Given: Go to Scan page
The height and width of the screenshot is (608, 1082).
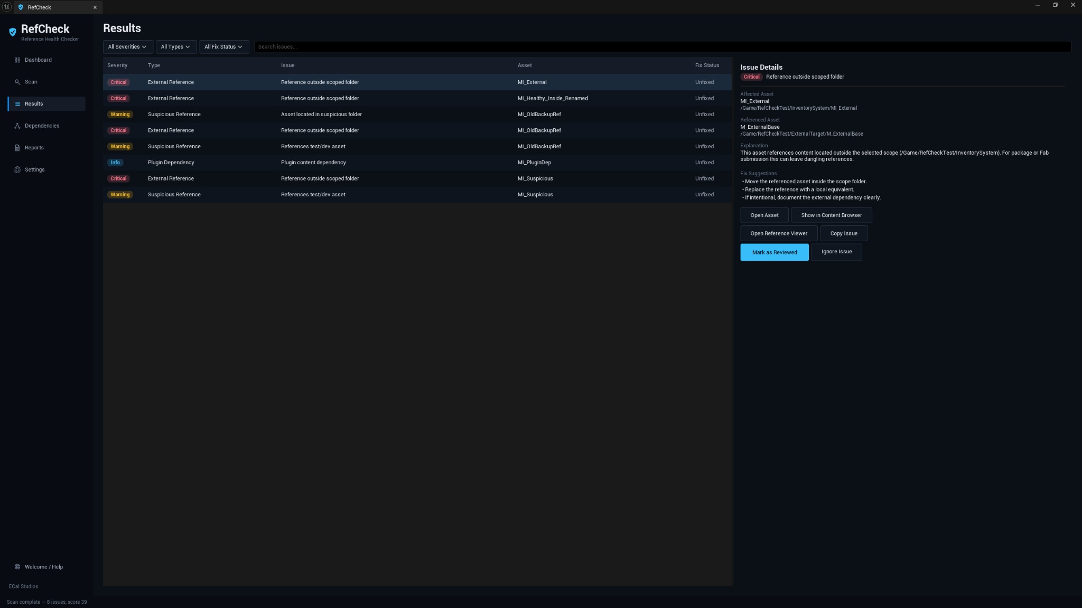Looking at the screenshot, I should (x=46, y=82).
